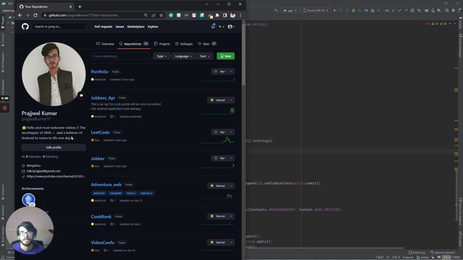Screen dimensions: 463x260
Task: Open the Sort dropdown
Action: click(205, 56)
